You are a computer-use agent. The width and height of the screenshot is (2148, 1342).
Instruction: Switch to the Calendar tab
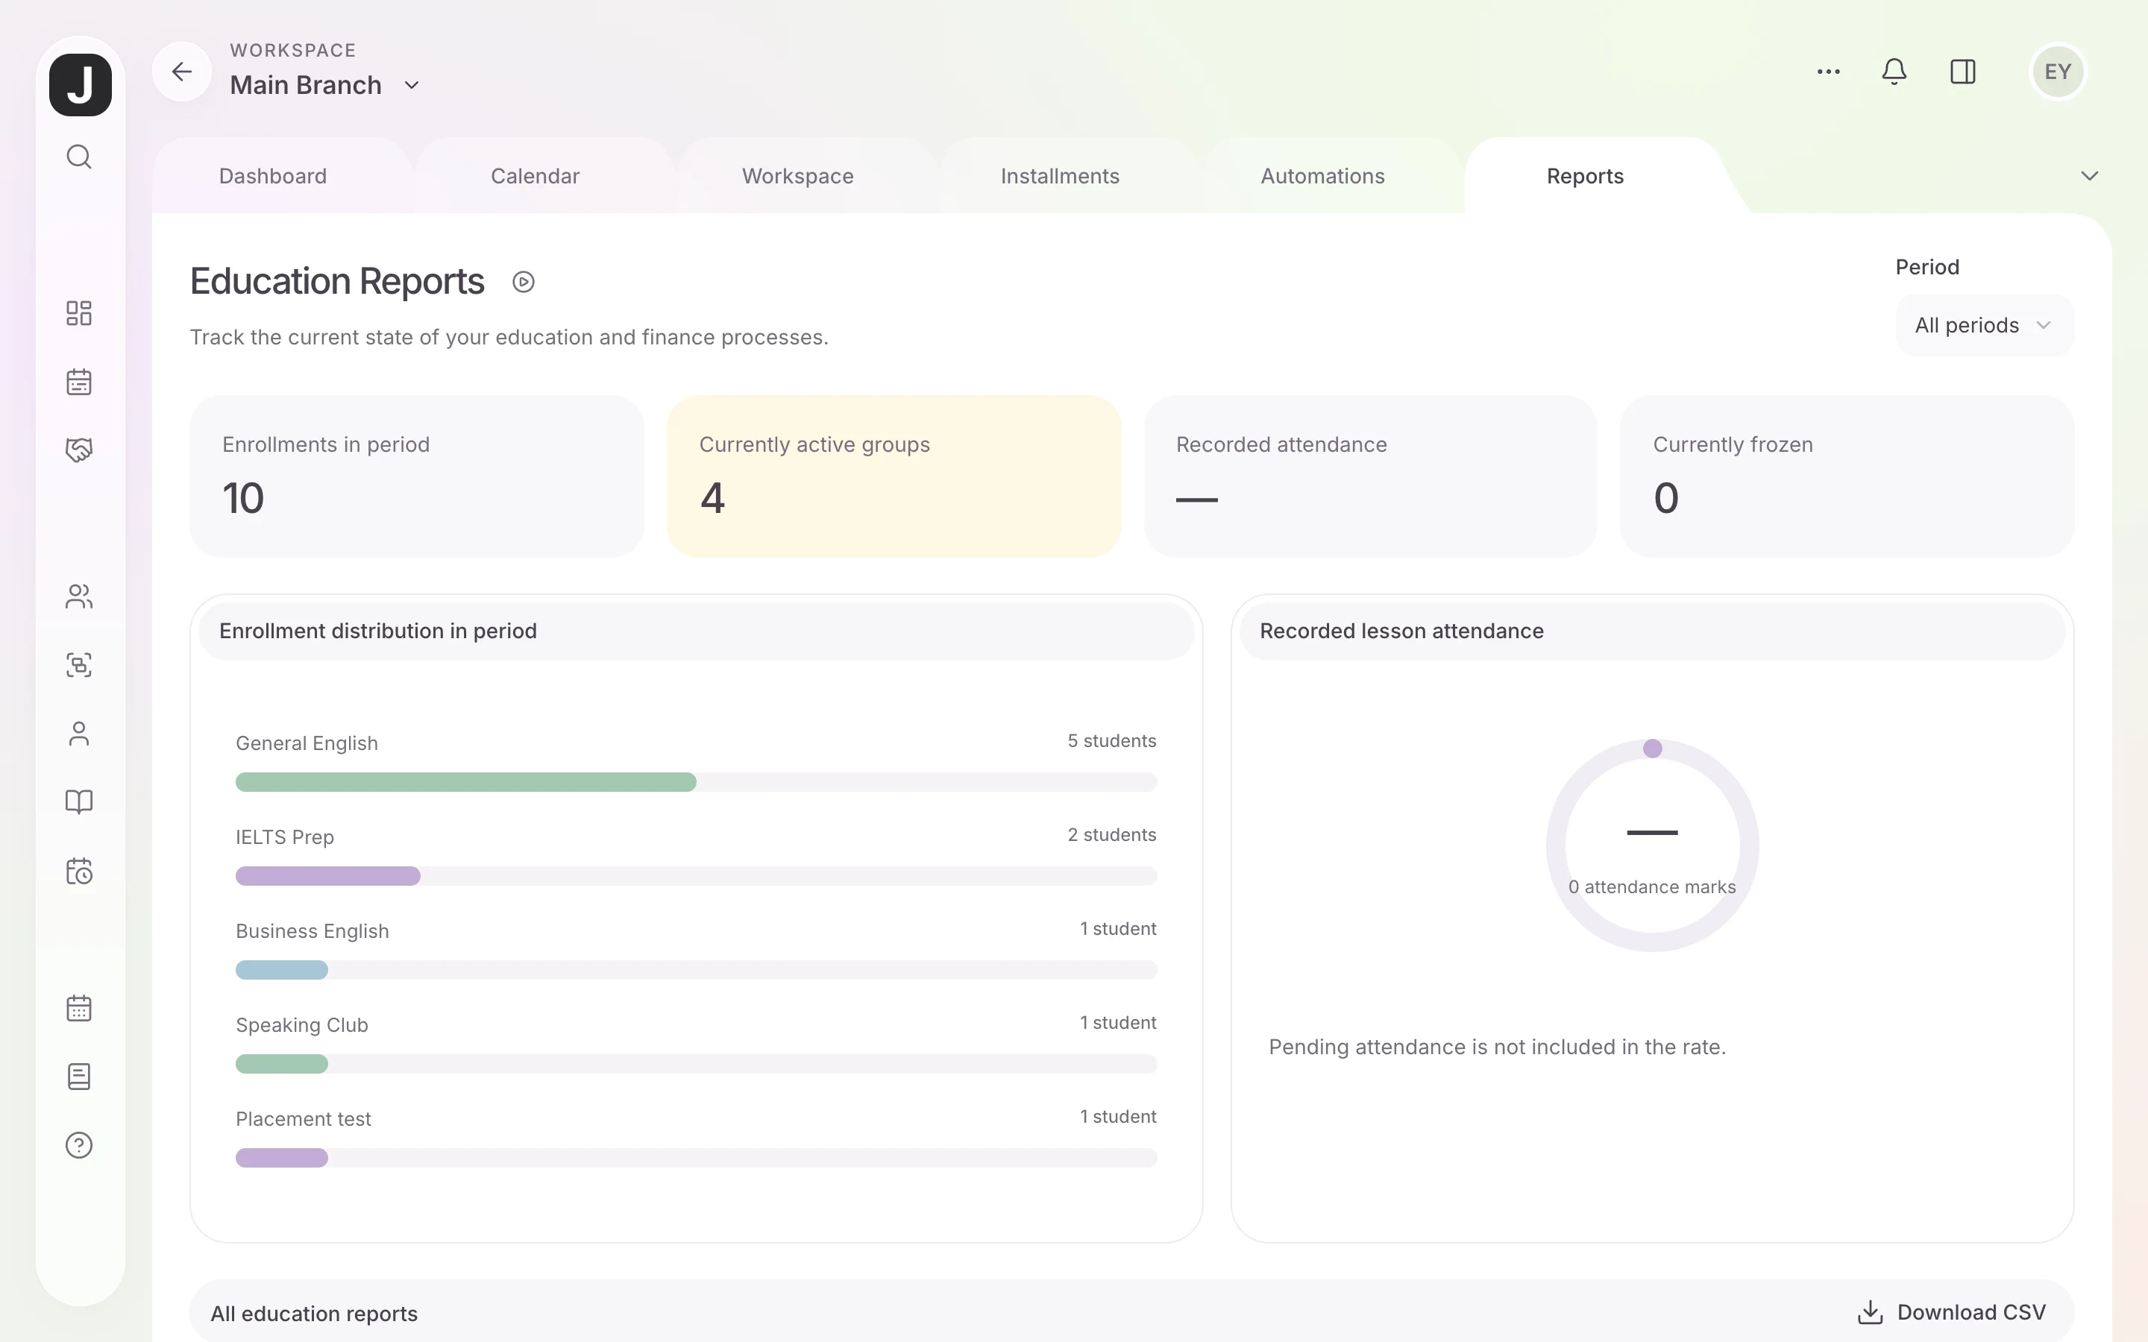pos(536,176)
